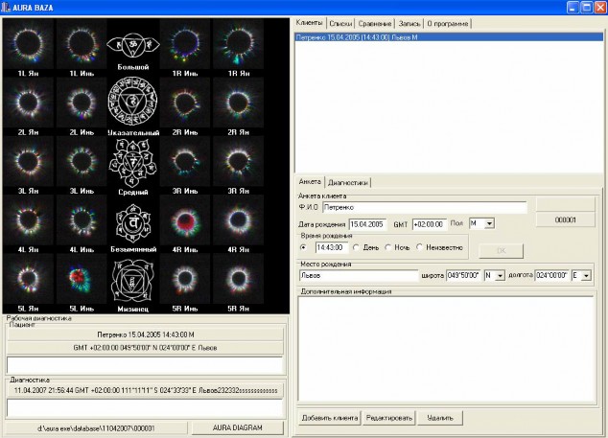Viewport: 608px width, 438px height.
Task: Open the Запись tab
Action: pos(409,24)
